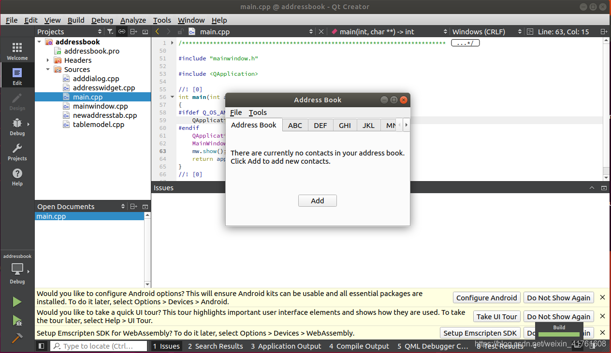Build project with the hammer icon

point(17,338)
